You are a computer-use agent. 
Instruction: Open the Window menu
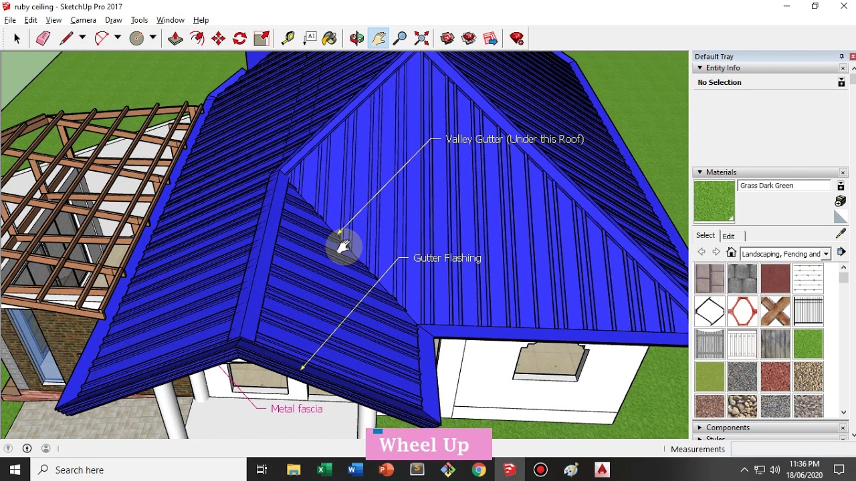[x=171, y=20]
